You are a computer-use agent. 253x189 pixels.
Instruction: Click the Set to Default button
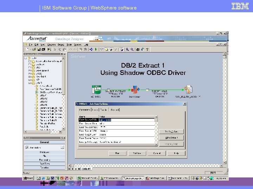pos(171,132)
